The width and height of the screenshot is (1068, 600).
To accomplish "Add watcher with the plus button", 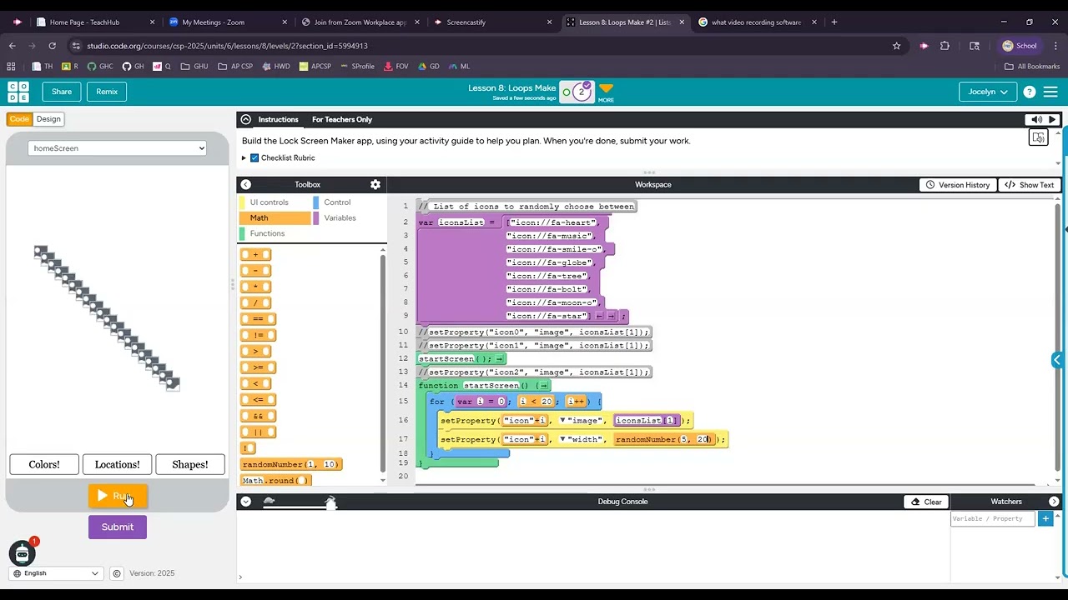I will pos(1045,518).
